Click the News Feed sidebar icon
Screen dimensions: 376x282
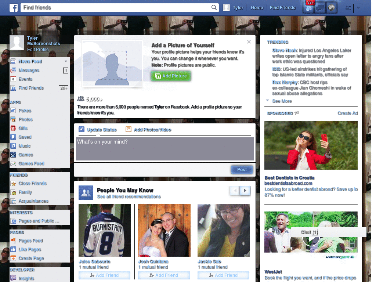click(13, 61)
